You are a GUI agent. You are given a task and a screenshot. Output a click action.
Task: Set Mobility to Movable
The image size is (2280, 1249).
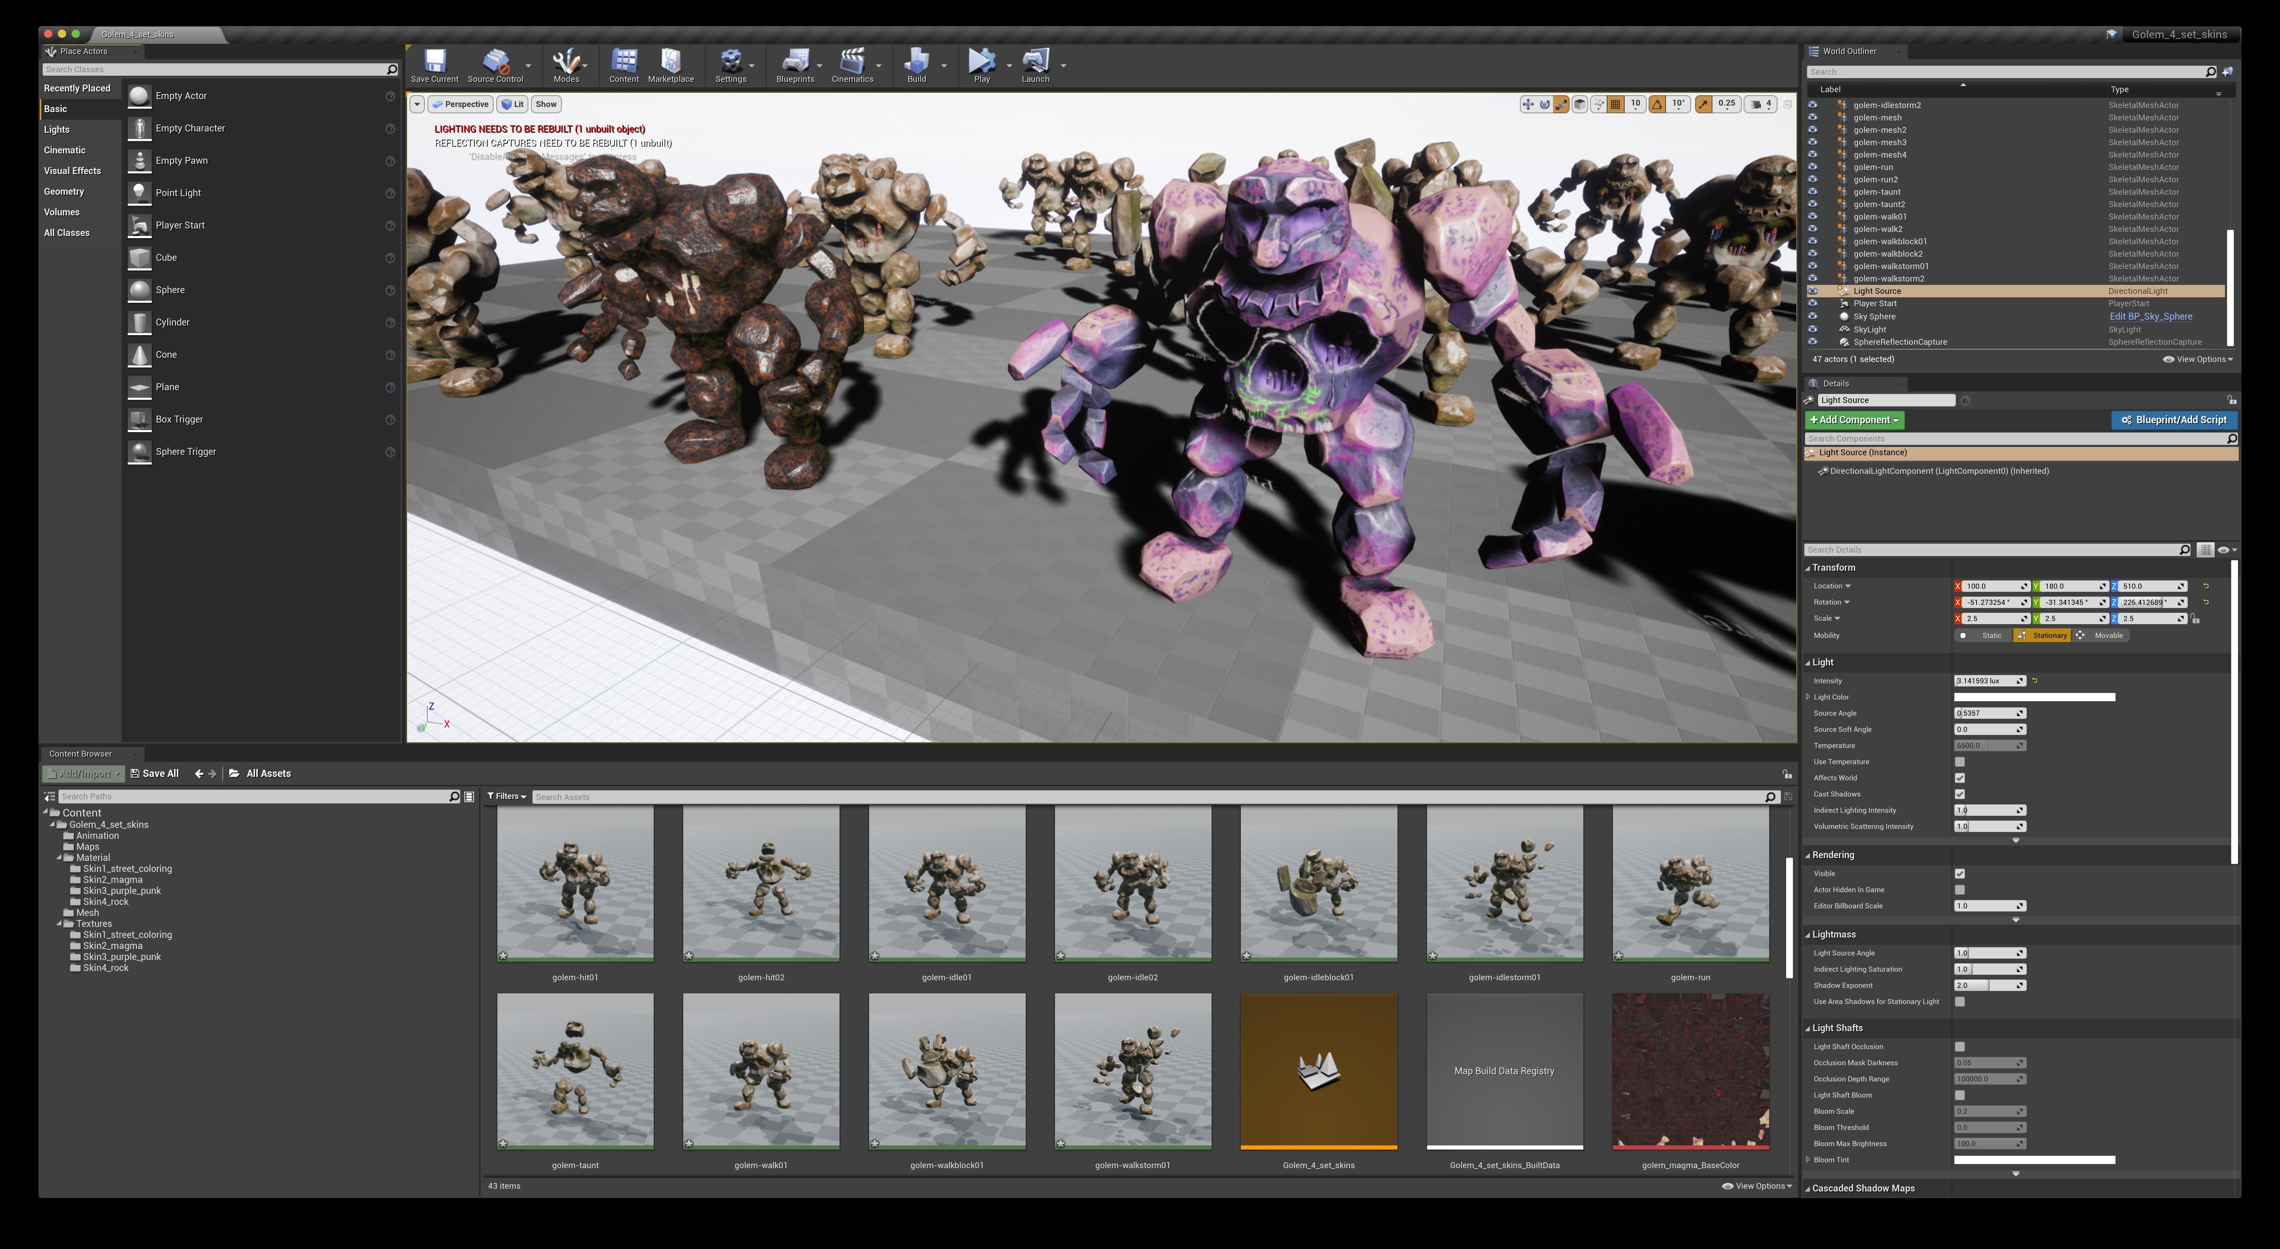[2100, 635]
